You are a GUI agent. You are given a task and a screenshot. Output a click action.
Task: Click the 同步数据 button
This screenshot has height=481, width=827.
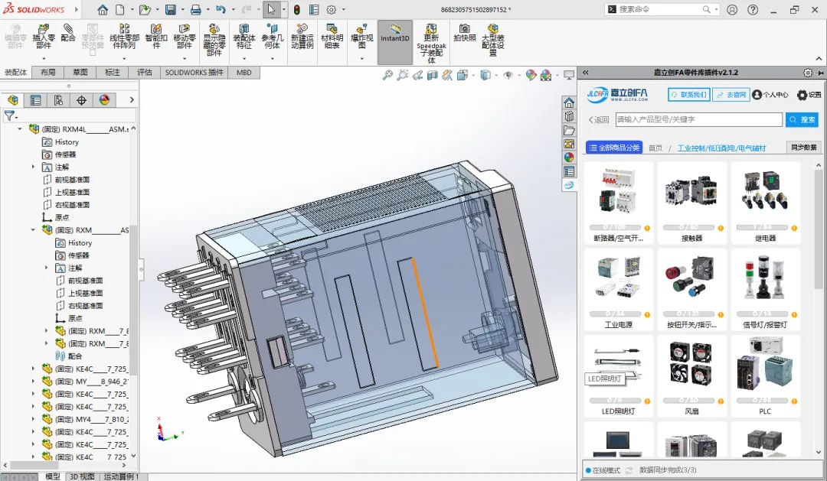(804, 148)
